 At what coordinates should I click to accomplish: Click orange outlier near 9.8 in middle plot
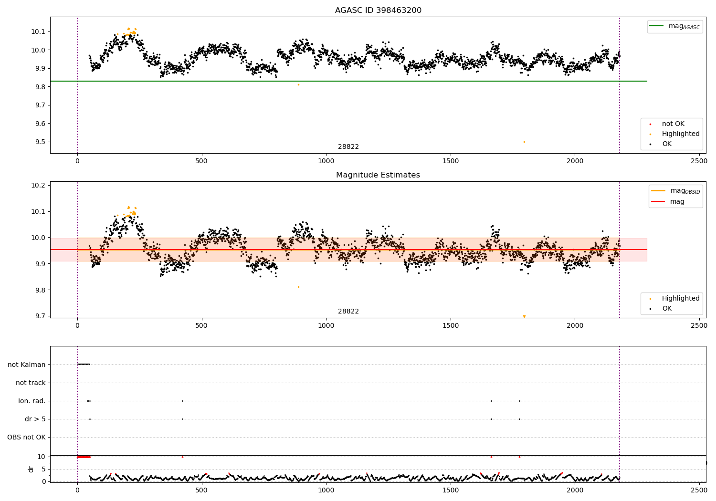pyautogui.click(x=298, y=287)
